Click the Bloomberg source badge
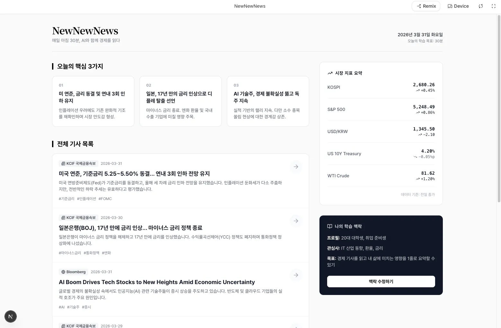501x328 pixels. click(73, 272)
